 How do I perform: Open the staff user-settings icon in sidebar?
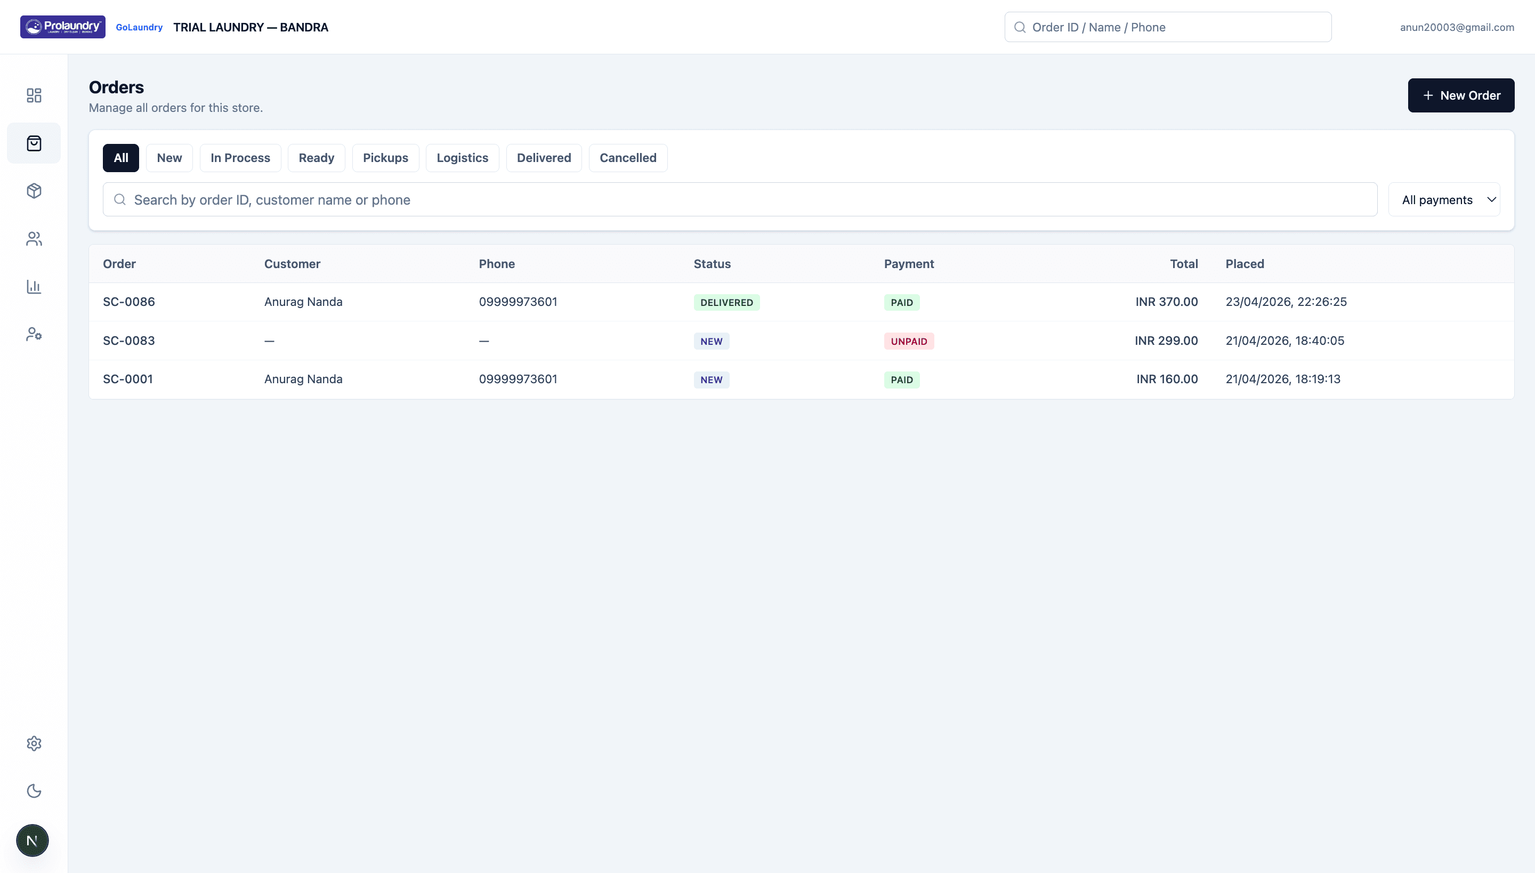(x=34, y=334)
